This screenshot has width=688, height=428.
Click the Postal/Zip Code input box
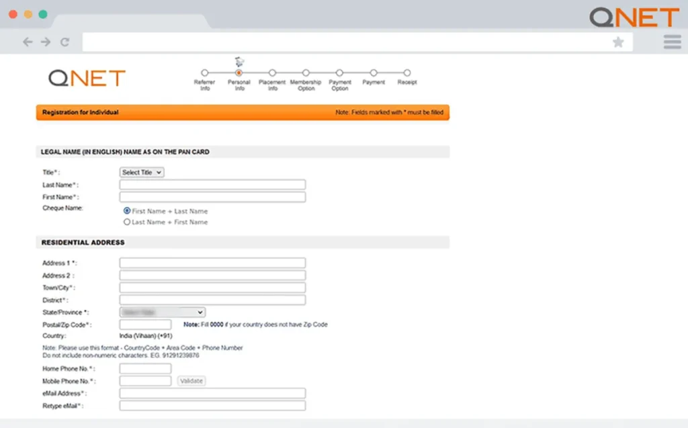144,324
